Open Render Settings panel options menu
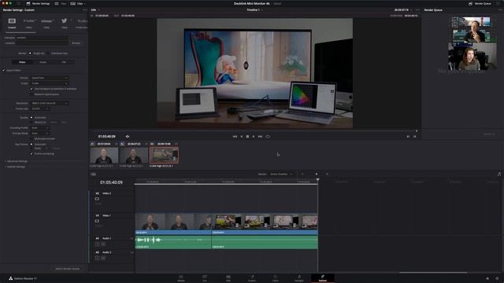The width and height of the screenshot is (504, 283). tap(84, 10)
